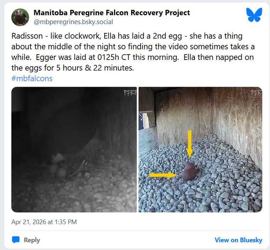Open the daytime eggs photo
Screen dimensions: 270x250
pyautogui.click(x=200, y=149)
